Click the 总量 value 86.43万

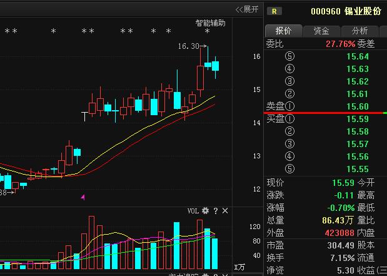338,220
